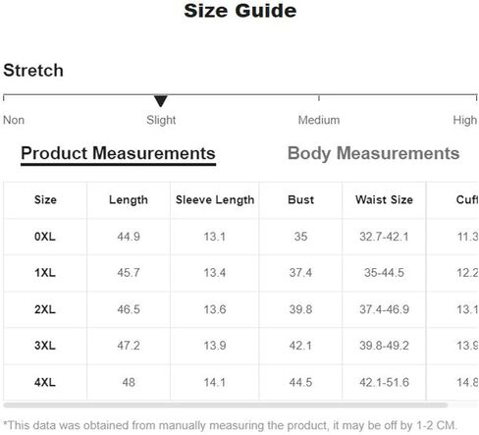
Task: Click the stretch indicator triangle marker
Action: click(161, 101)
